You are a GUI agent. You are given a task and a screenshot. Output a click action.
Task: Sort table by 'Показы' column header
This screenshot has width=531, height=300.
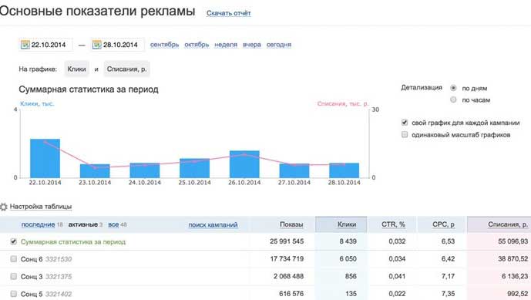click(291, 224)
